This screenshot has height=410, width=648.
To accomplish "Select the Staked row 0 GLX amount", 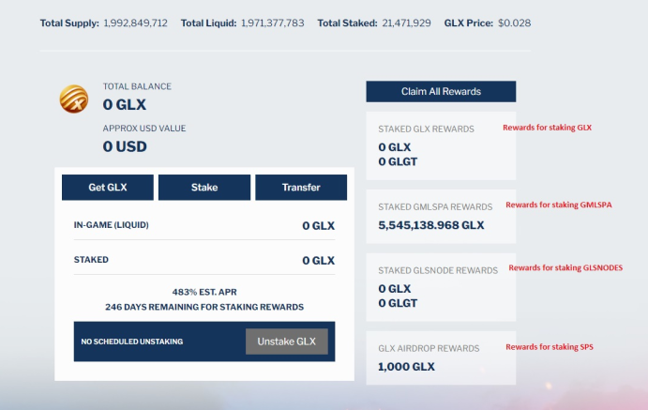I will [x=319, y=261].
